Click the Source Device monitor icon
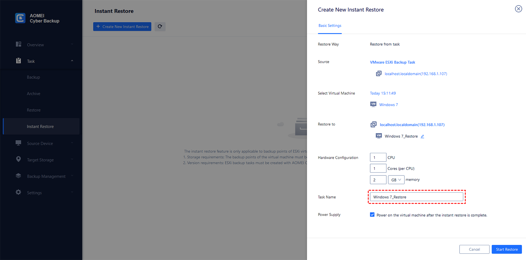526x260 pixels. 18,143
